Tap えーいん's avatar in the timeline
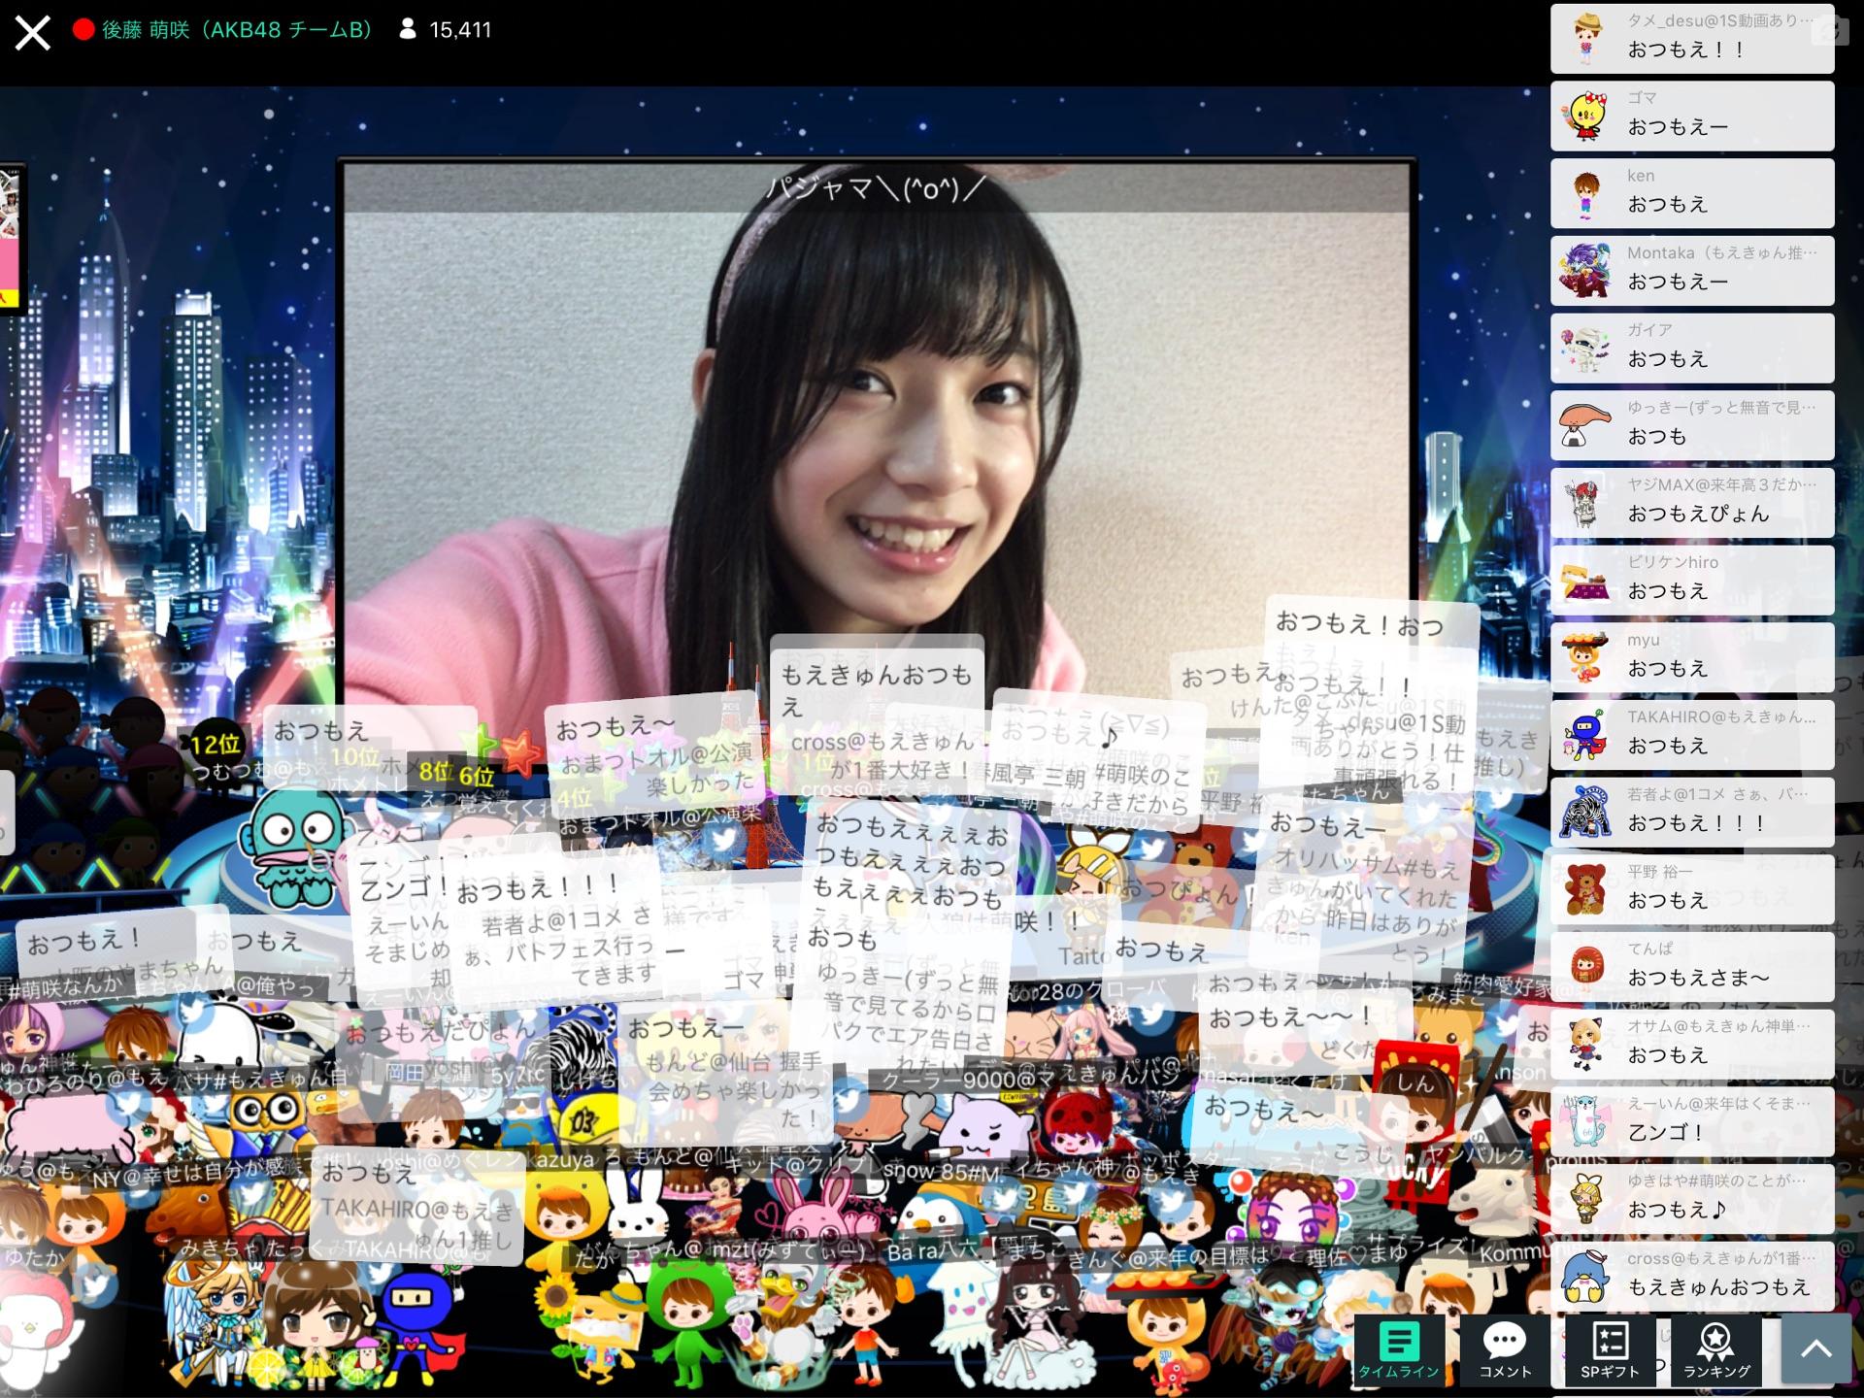Image resolution: width=1864 pixels, height=1398 pixels. [x=1584, y=1121]
